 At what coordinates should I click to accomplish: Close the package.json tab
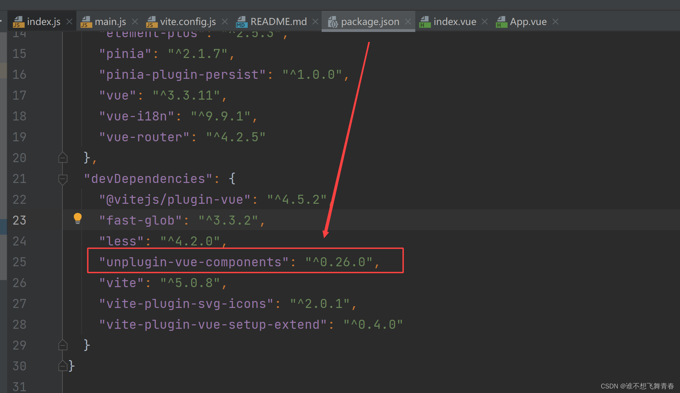[408, 22]
